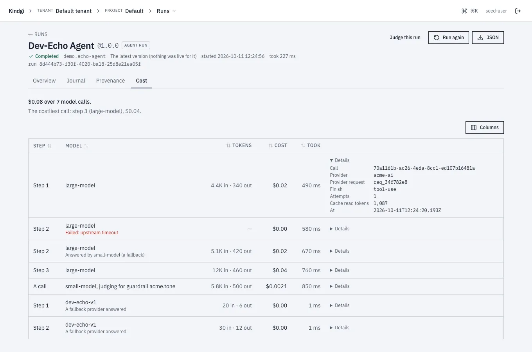Expand Details for the guardrail acme.tone call

340,286
